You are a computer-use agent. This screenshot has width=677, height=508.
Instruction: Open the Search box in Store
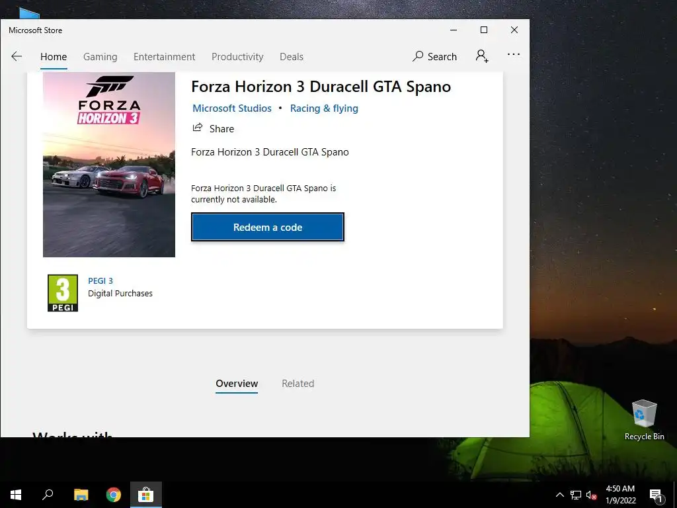click(434, 57)
